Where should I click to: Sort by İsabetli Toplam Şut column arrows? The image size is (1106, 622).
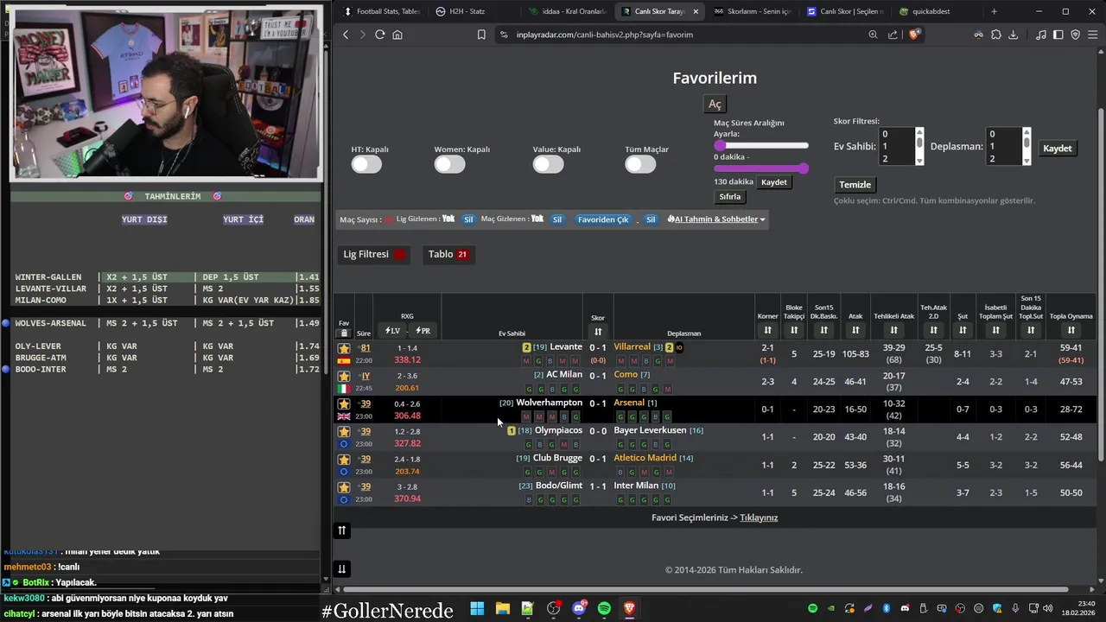[x=995, y=330]
